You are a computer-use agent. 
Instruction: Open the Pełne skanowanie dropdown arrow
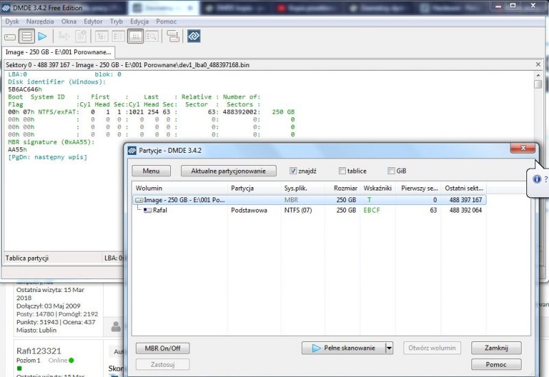[388, 348]
